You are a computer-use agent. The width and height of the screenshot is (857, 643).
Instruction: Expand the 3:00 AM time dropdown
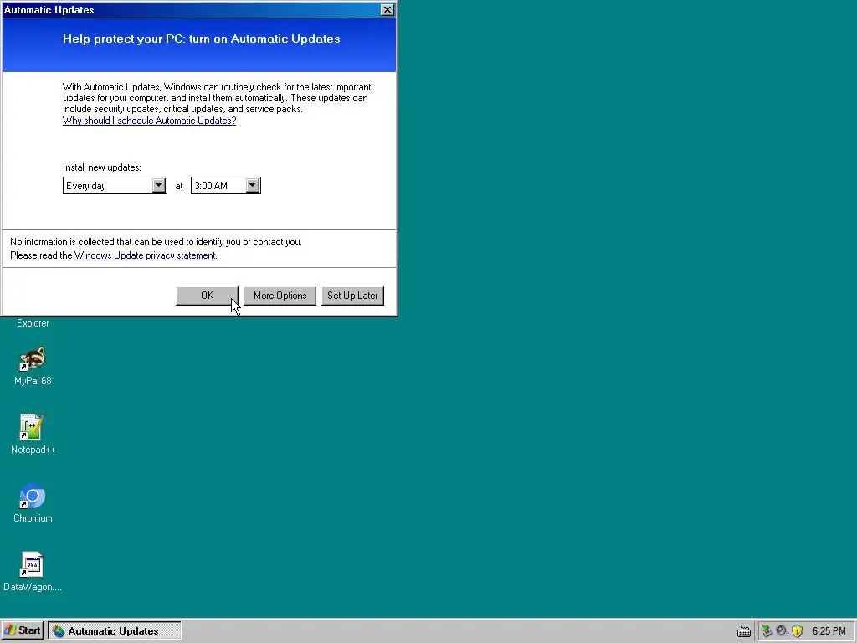coord(253,185)
